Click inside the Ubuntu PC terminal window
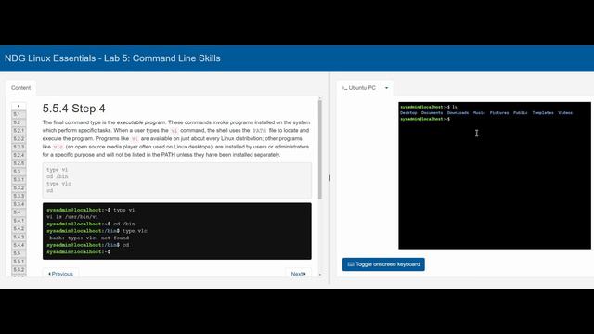Screen dimensions: 594x334 tap(495, 175)
